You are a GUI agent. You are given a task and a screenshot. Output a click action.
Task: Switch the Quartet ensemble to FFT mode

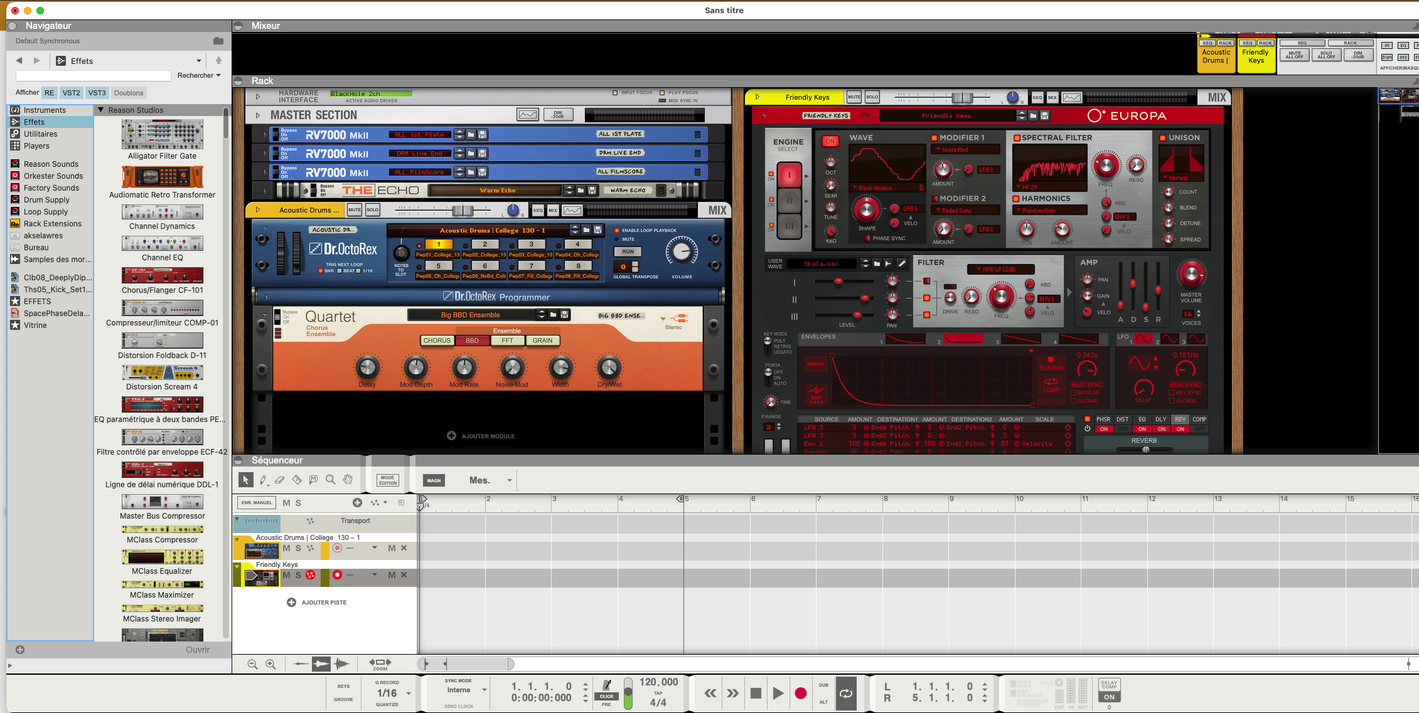click(x=507, y=341)
